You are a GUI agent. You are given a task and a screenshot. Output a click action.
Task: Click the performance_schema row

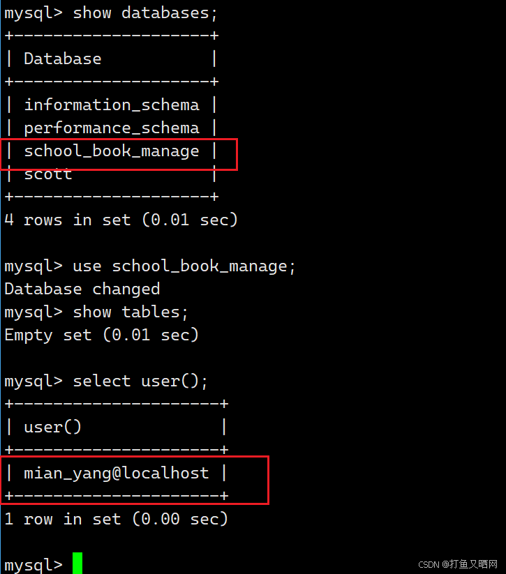click(x=112, y=128)
